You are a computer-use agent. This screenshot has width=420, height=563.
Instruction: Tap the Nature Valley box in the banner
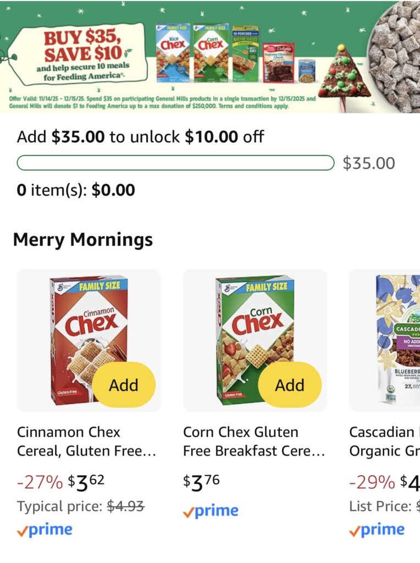click(x=245, y=54)
